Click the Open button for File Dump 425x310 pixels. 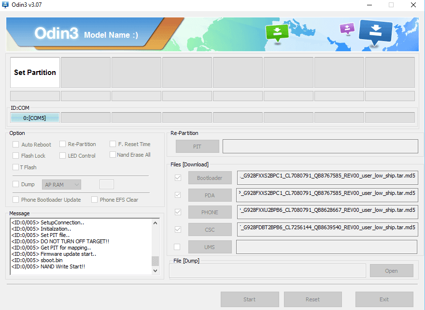[x=391, y=271]
